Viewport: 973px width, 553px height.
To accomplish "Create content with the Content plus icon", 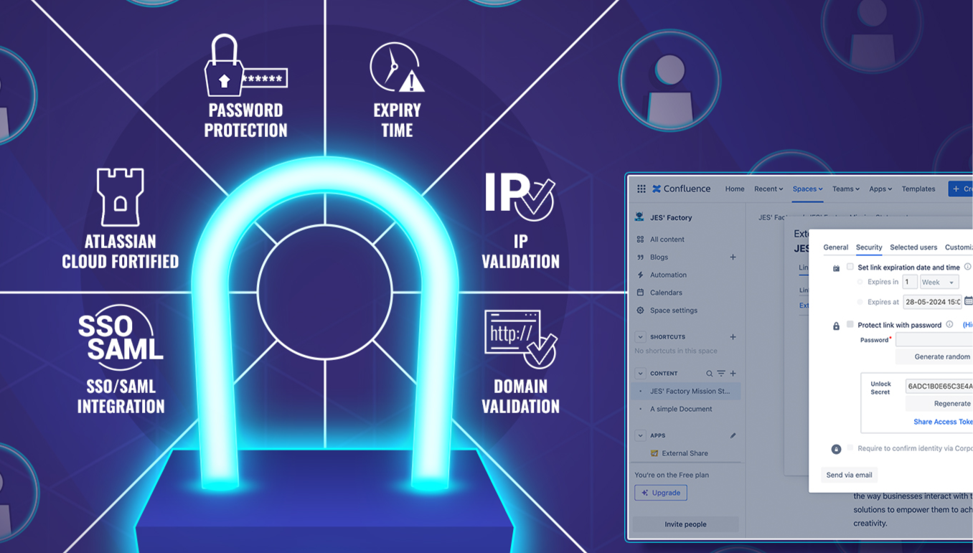I will [733, 374].
